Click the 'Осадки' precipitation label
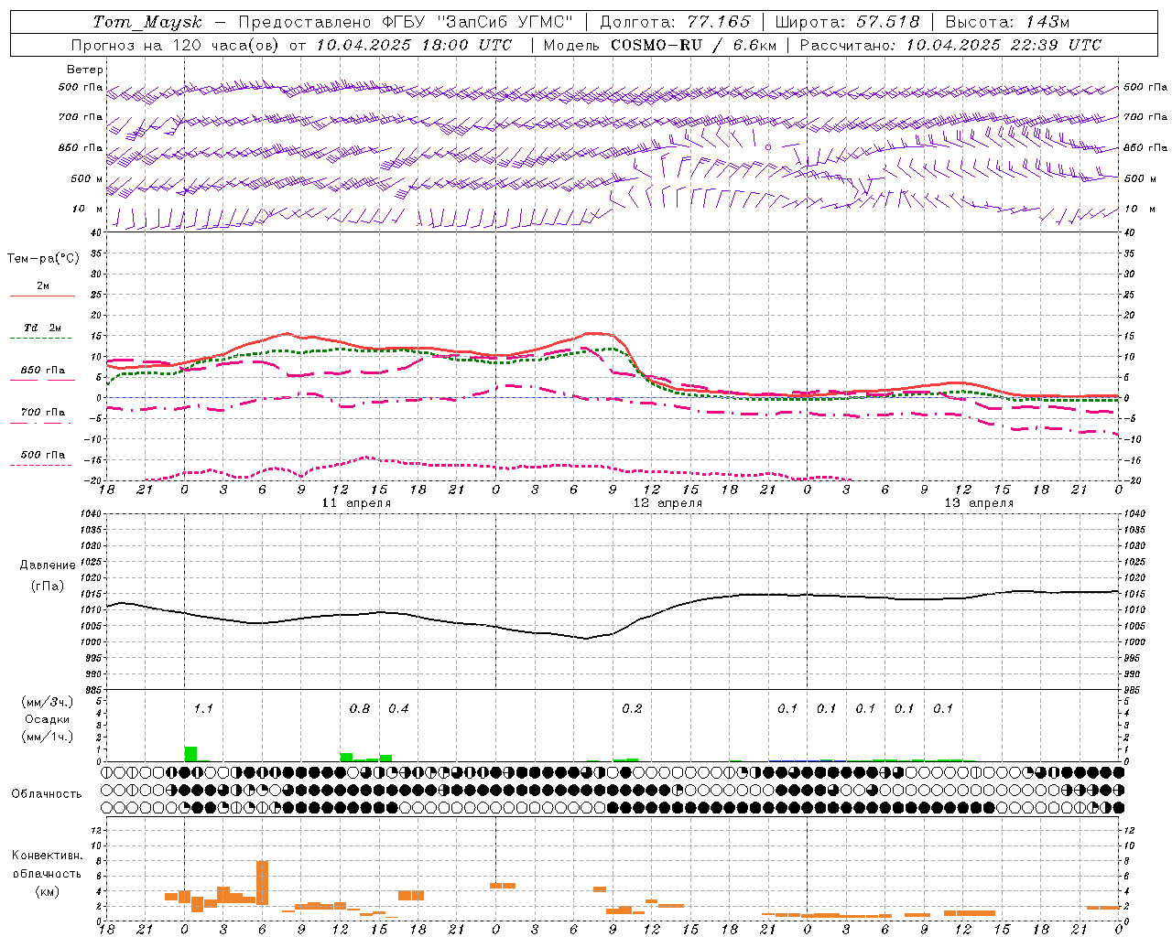The width and height of the screenshot is (1172, 937). 48,720
